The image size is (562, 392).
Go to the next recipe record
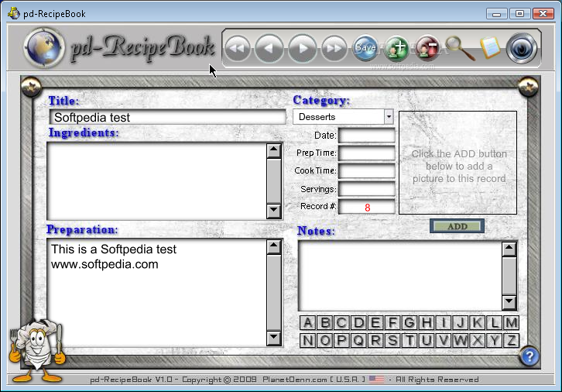303,48
